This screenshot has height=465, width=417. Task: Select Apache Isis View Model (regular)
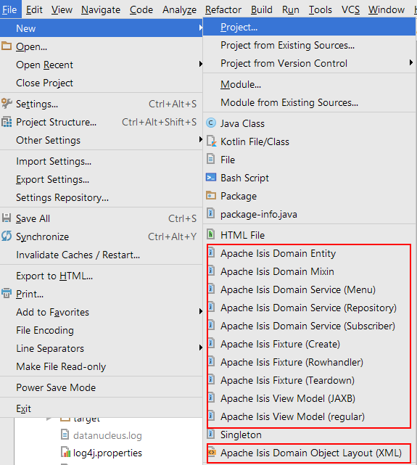309,416
